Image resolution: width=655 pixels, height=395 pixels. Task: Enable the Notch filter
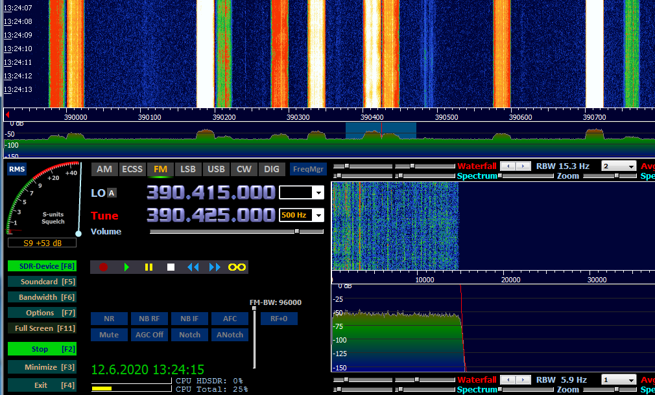[x=189, y=335]
